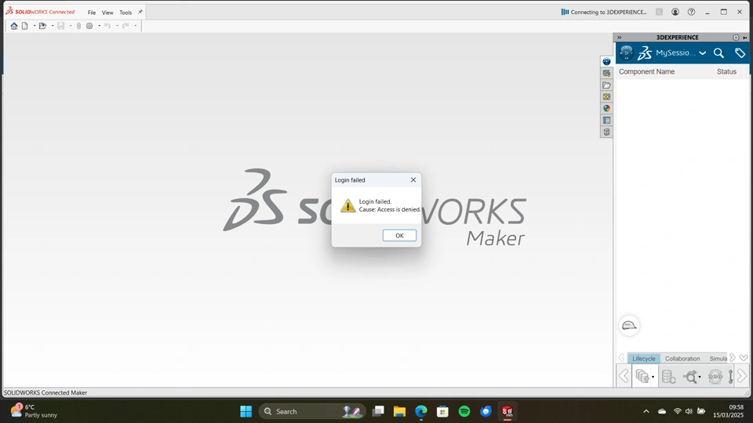
Task: Search 3DEXPERIENCE with the magnifier icon
Action: [x=718, y=52]
